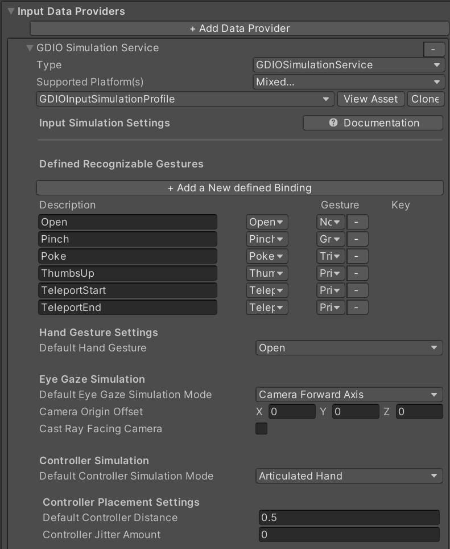Open the Type dropdown GDIOSimulationService
This screenshot has height=549, width=450.
tap(349, 65)
